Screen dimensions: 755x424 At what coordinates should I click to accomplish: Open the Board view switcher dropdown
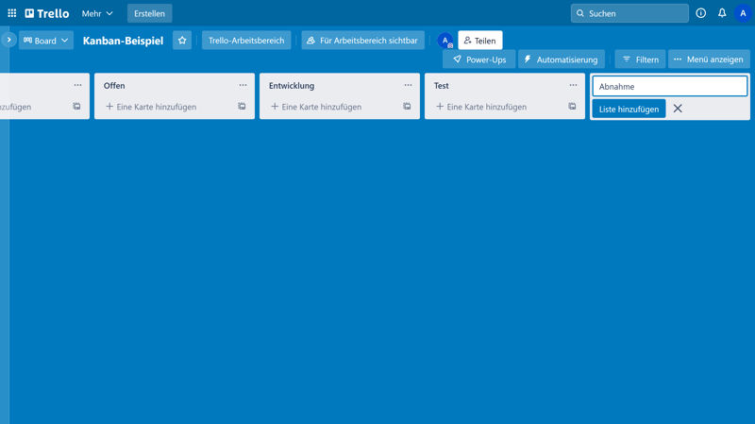point(46,41)
